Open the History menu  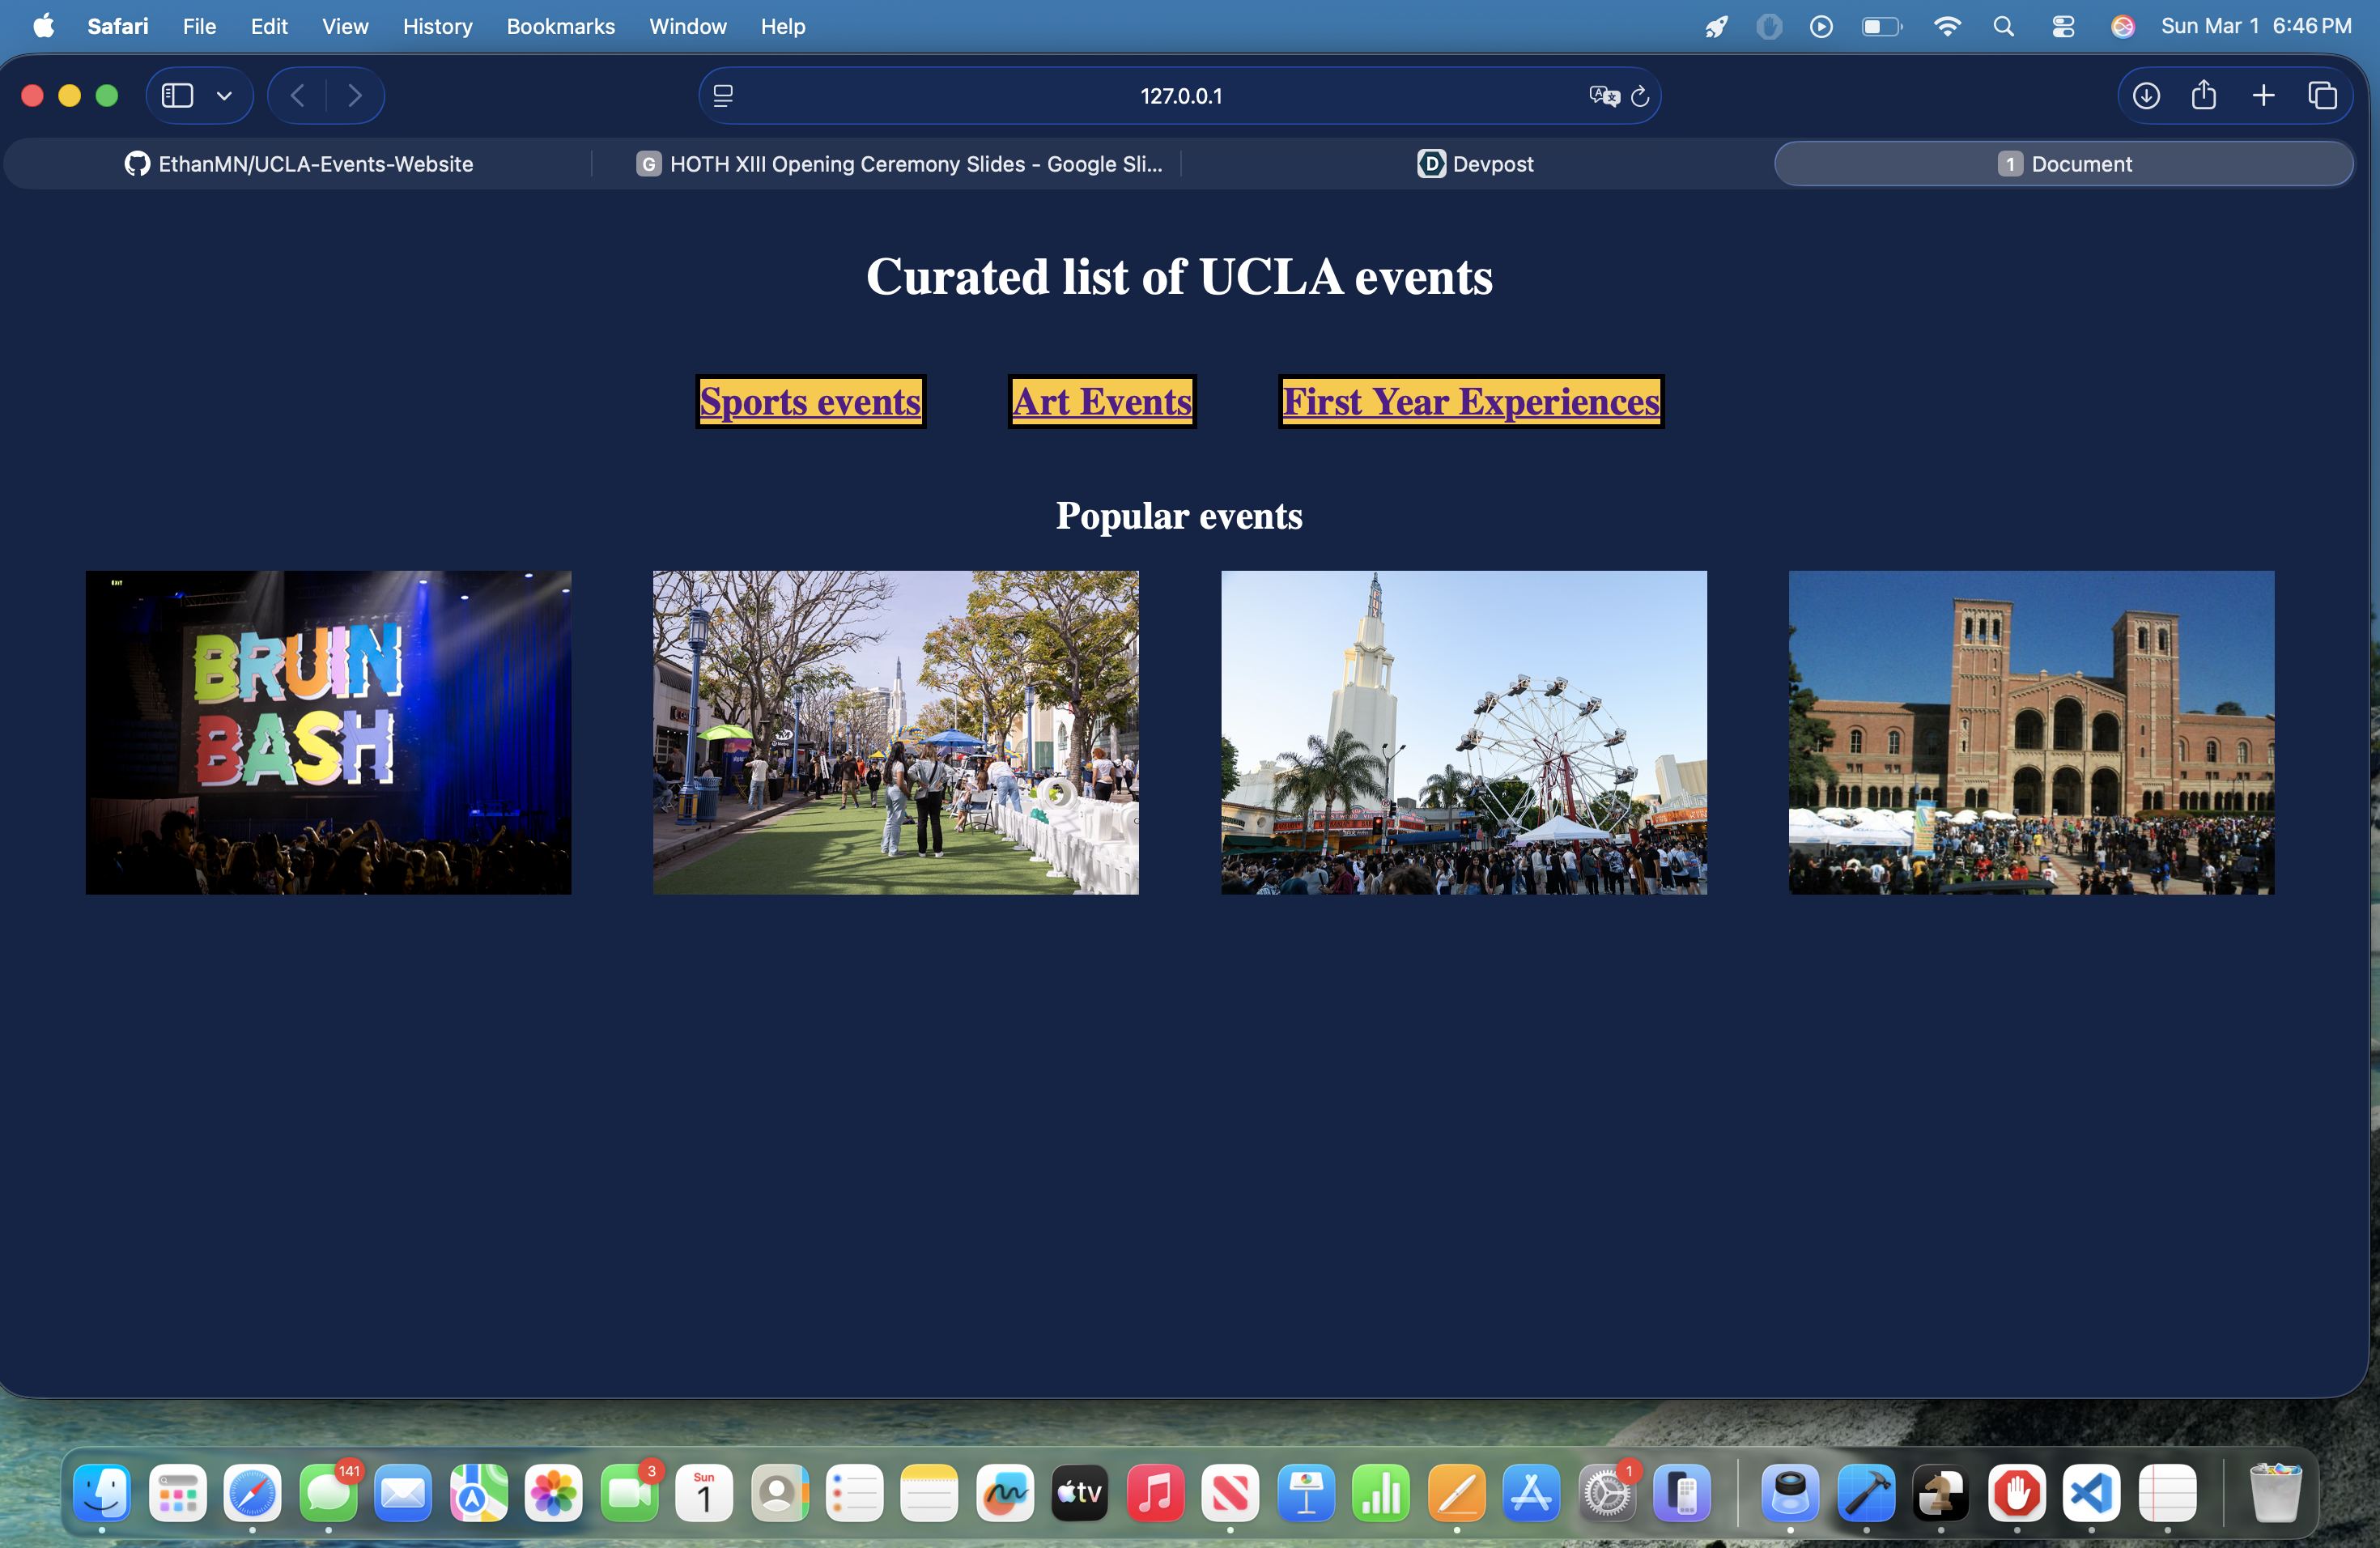click(437, 26)
